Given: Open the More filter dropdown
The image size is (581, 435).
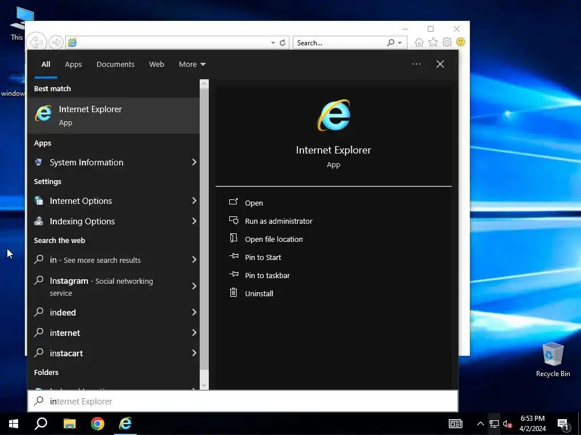Looking at the screenshot, I should [192, 65].
